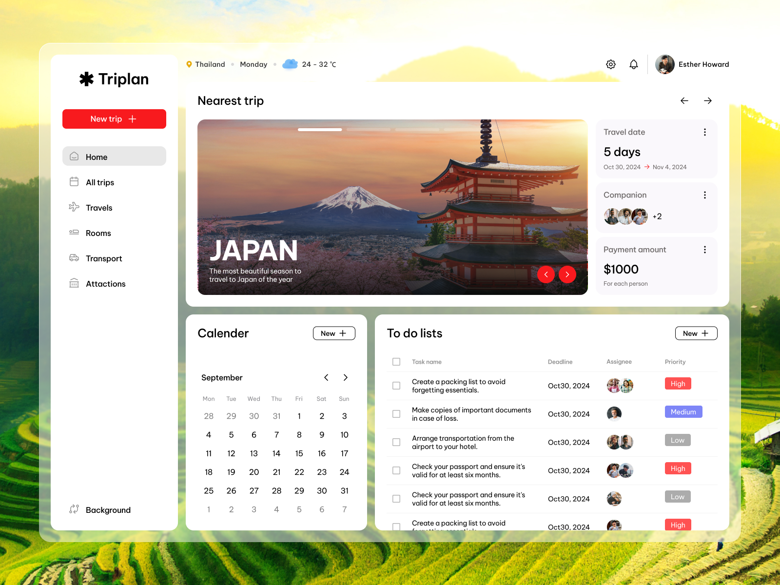Open the All trips calendar icon
780x585 pixels.
74,182
